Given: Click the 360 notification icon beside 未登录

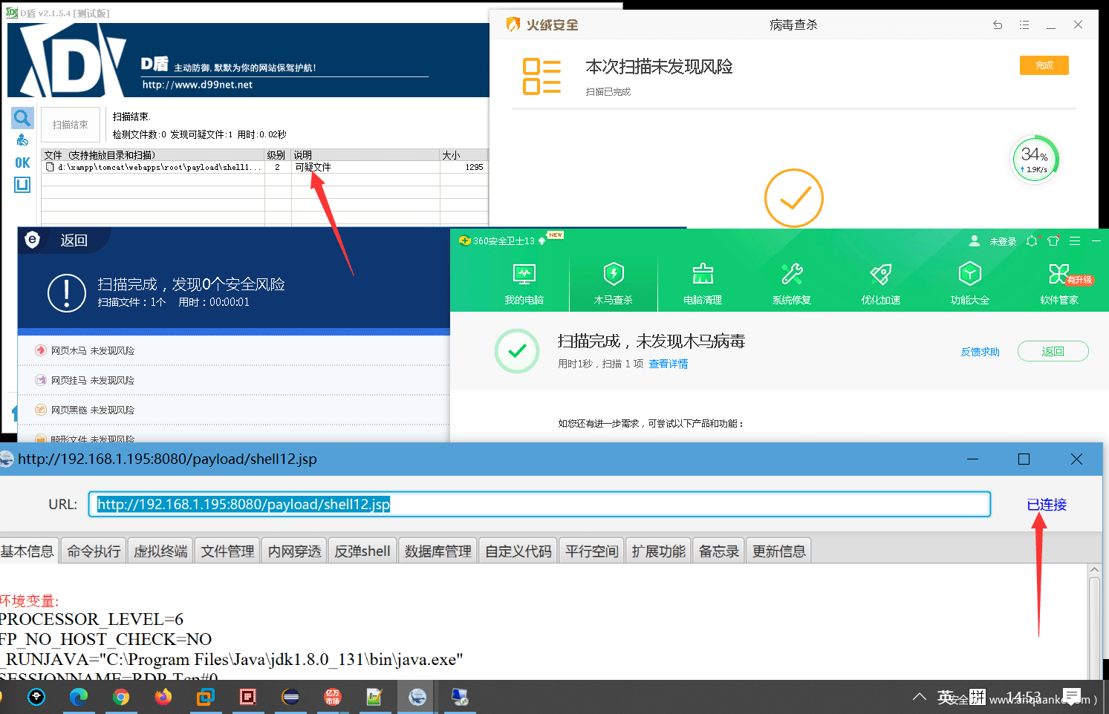Looking at the screenshot, I should pos(1032,241).
